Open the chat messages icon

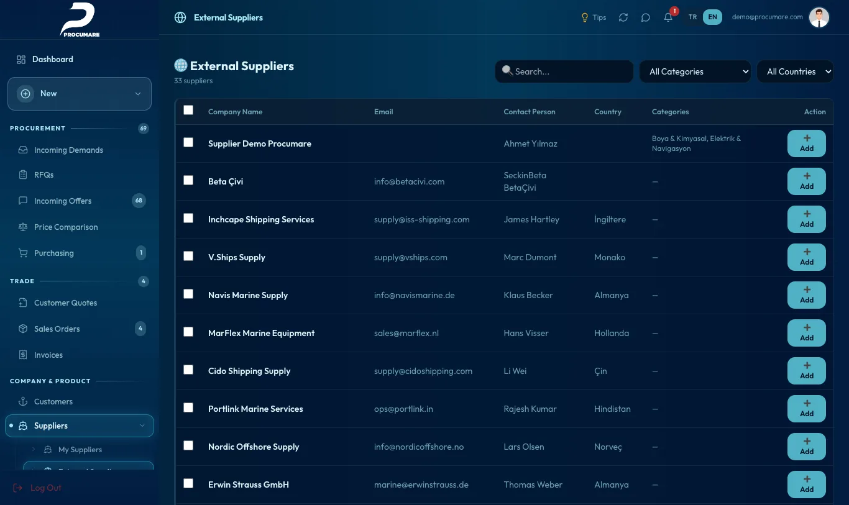646,17
